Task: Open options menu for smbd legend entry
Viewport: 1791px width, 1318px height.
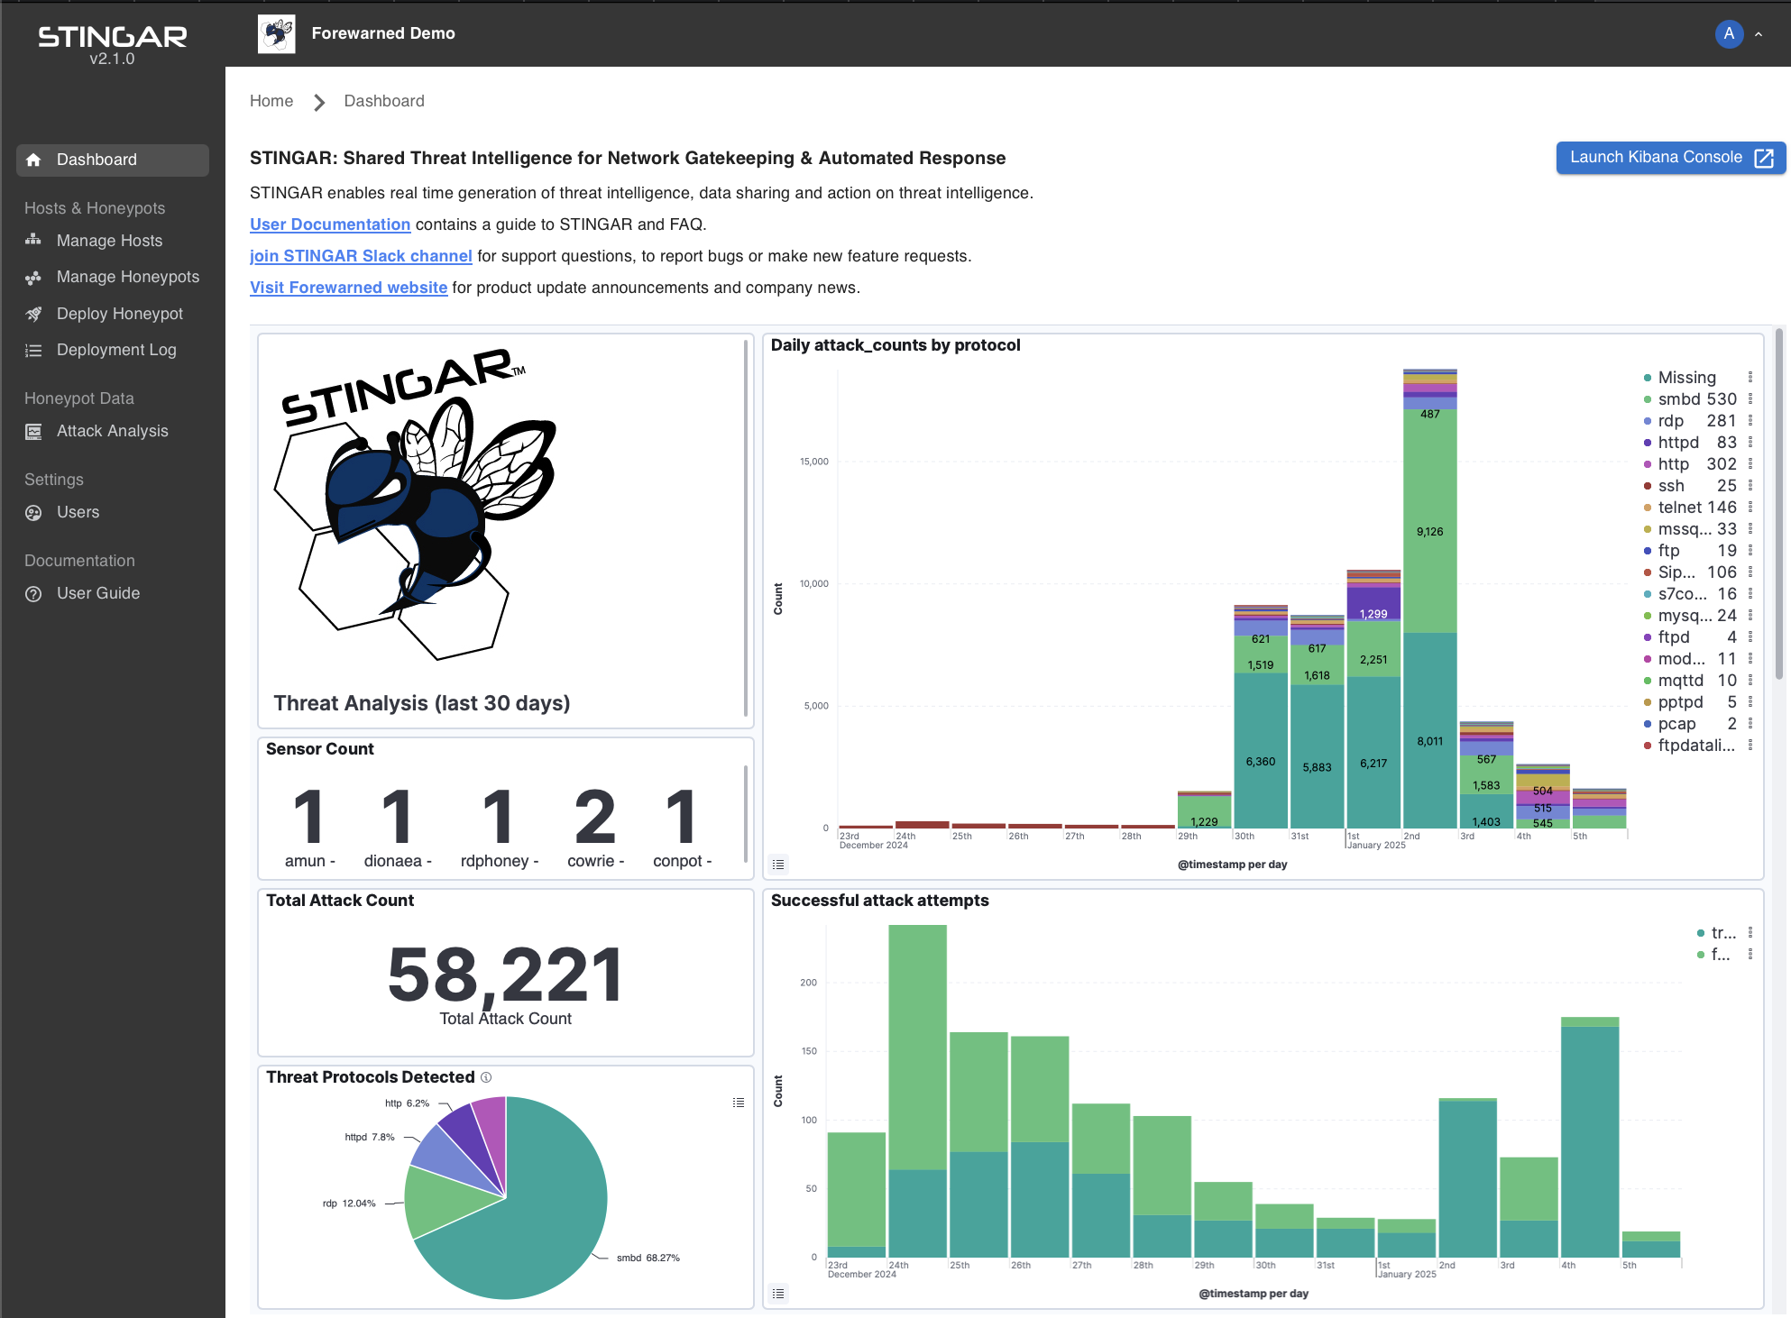Action: click(x=1750, y=399)
